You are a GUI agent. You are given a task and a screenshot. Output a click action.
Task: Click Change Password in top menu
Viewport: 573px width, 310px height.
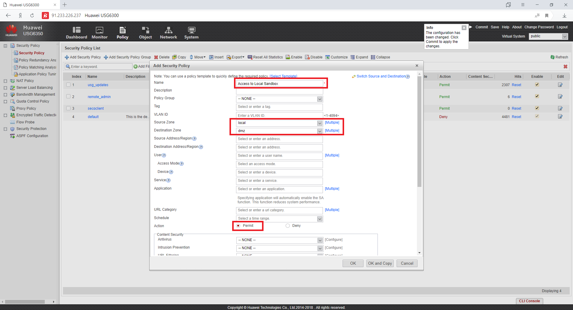[539, 27]
